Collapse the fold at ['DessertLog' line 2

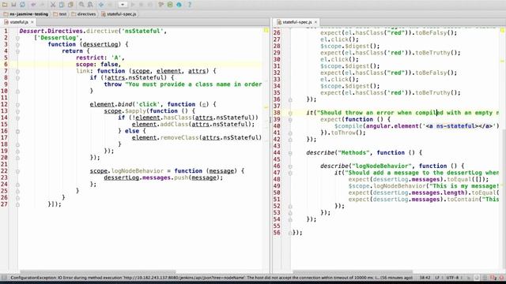tap(17, 38)
